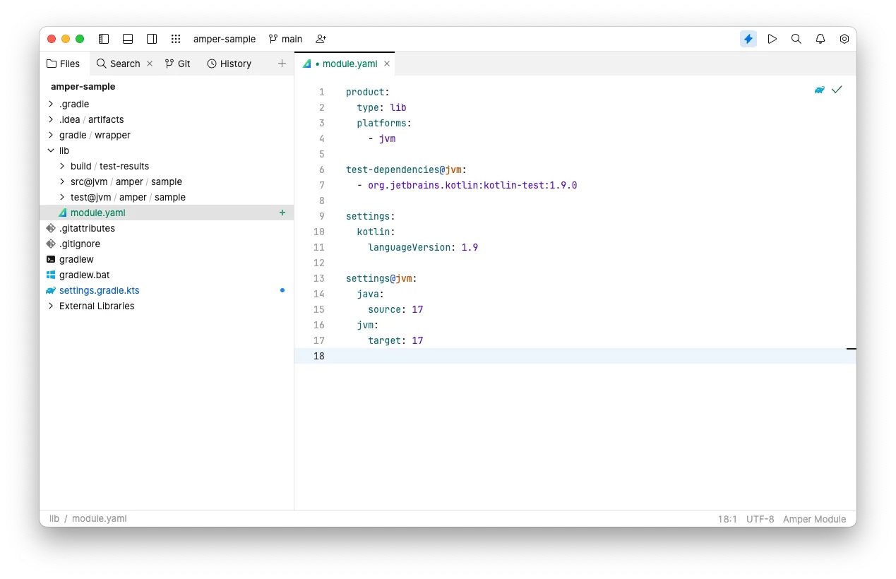896x579 pixels.
Task: Close the module.yaml editor tab
Action: point(387,64)
